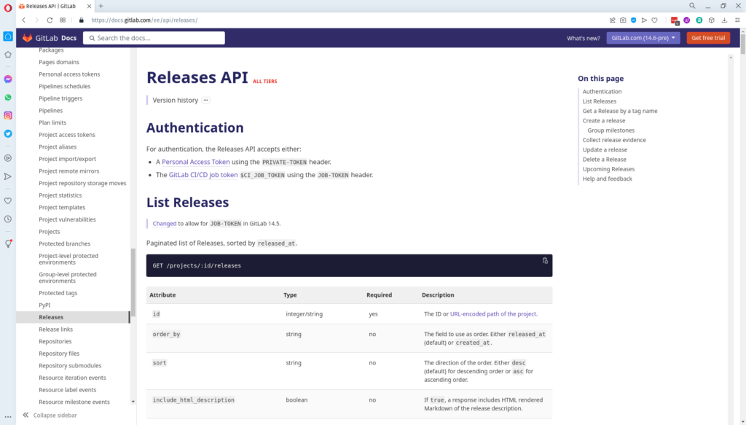Open the Speed Dial grid icon
Image resolution: width=746 pixels, height=425 pixels.
[x=63, y=20]
